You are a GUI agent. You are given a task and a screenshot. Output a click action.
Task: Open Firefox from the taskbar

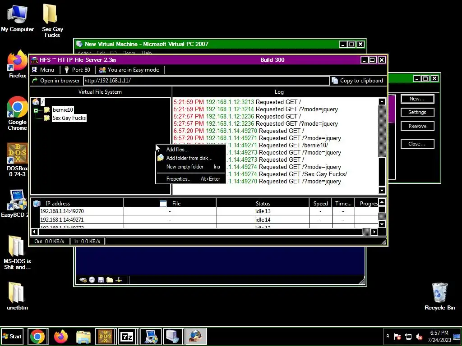pyautogui.click(x=61, y=336)
